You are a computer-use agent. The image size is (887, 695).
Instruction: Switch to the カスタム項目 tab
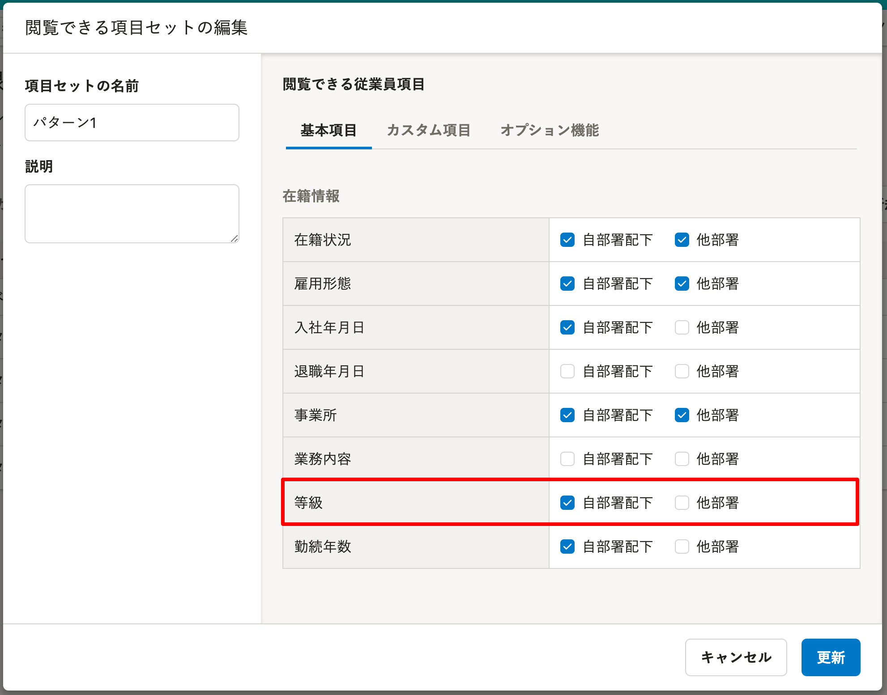pyautogui.click(x=428, y=130)
